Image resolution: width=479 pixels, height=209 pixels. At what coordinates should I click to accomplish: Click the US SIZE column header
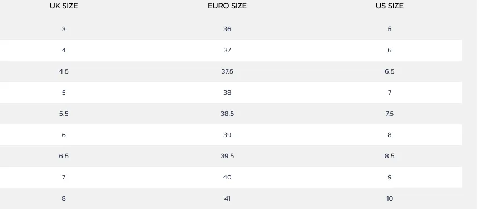[x=390, y=6]
